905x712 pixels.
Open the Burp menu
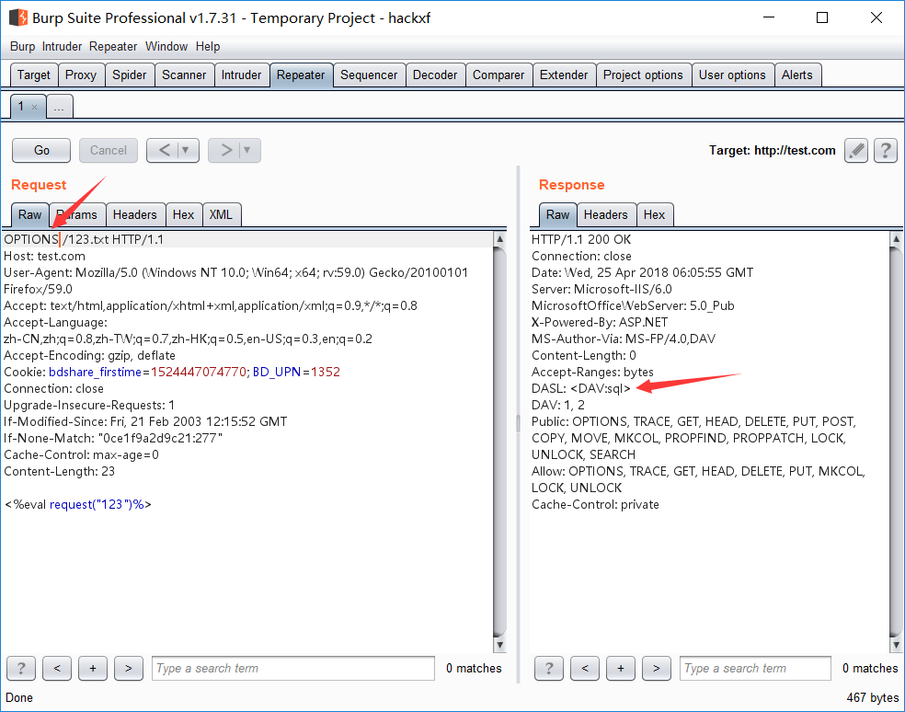(22, 46)
